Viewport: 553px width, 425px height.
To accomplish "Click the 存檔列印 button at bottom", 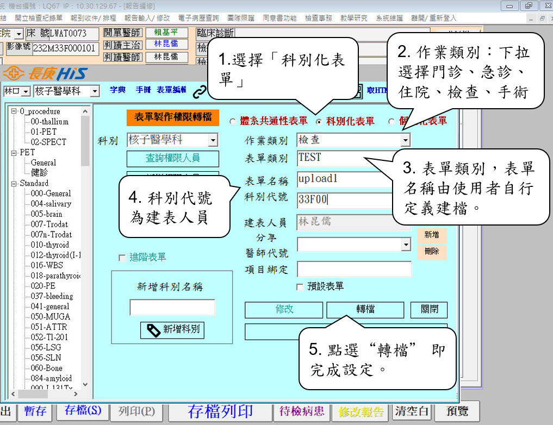I will pos(220,411).
